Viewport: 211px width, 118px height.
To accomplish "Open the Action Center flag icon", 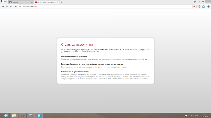I will (186, 116).
